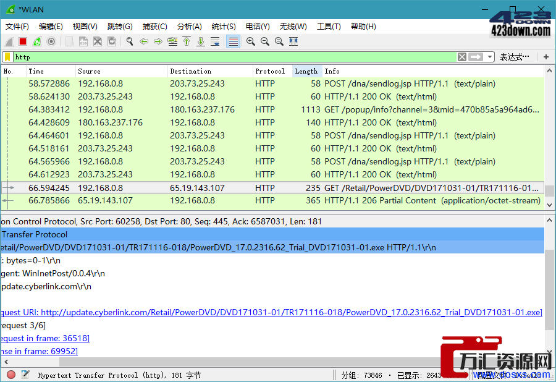Open the 无线(W) menu
The width and height of the screenshot is (556, 382).
click(x=293, y=27)
